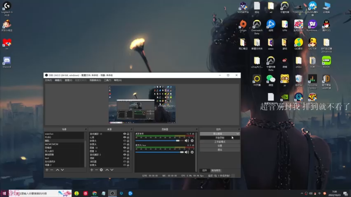Open 编辑(E) menu in OBS

(58, 80)
